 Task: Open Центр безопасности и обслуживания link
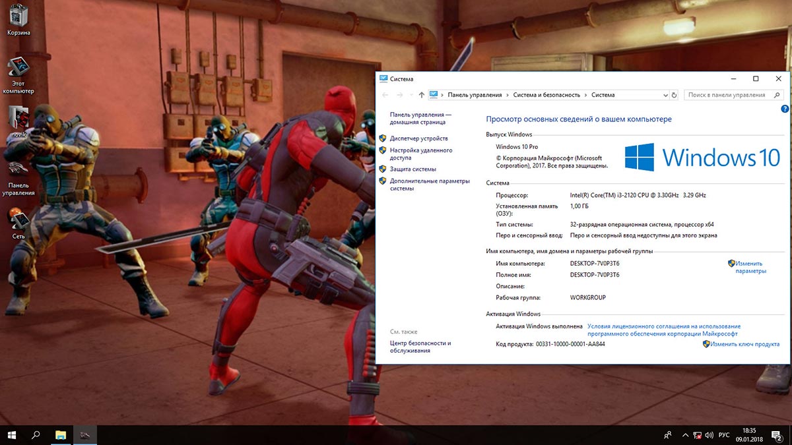pos(420,347)
